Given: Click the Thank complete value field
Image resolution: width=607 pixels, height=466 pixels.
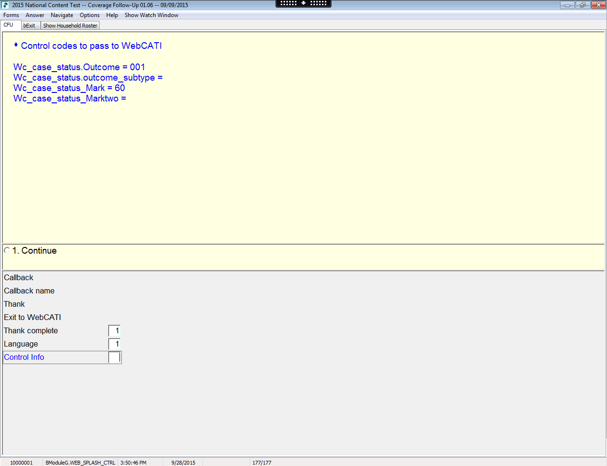Looking at the screenshot, I should (x=114, y=330).
